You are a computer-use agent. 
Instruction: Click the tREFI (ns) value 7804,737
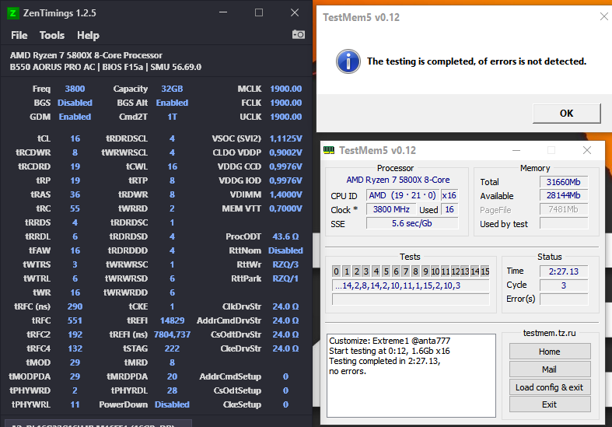172,335
